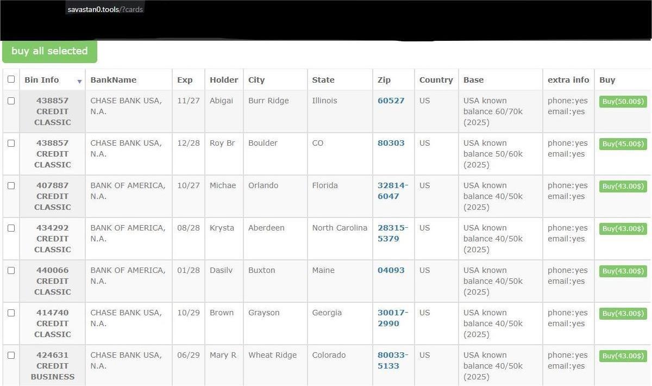
Task: Click the sort arrow beside Bin Info
Action: click(79, 82)
